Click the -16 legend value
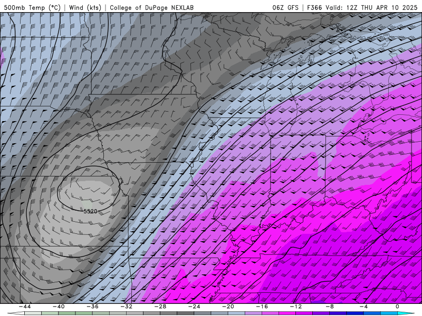This screenshot has height=316, width=422. click(262, 307)
